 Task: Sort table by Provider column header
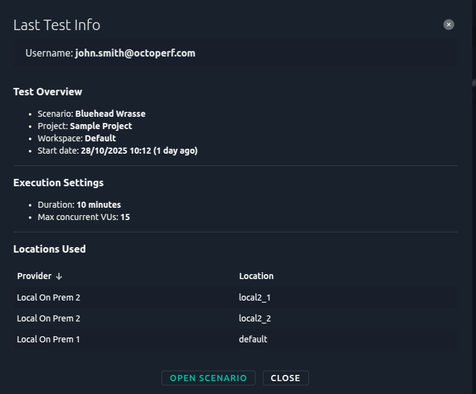point(34,277)
